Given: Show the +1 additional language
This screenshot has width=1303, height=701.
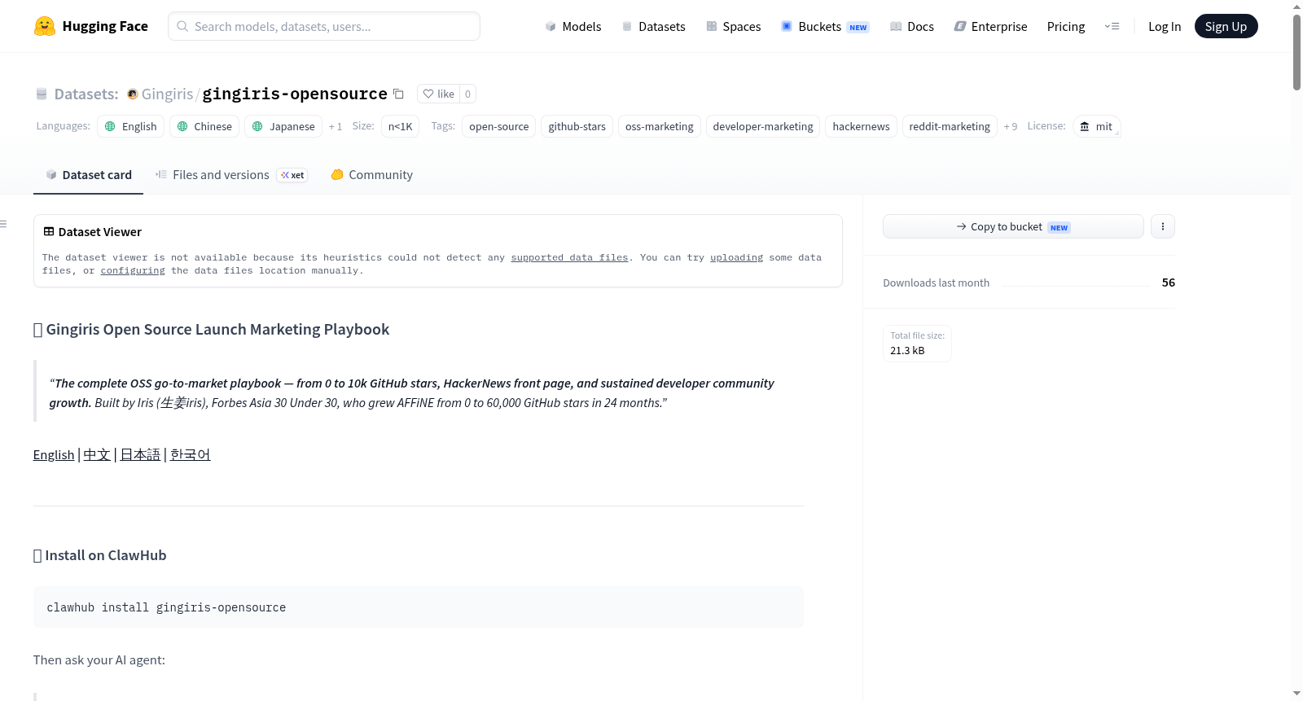Looking at the screenshot, I should [335, 126].
